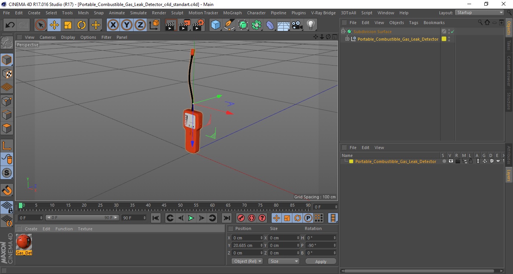Switch coordinate system icon

154,25
